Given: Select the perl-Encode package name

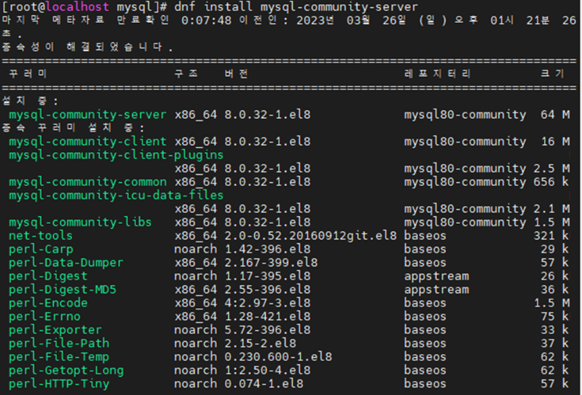Looking at the screenshot, I should (x=48, y=303).
